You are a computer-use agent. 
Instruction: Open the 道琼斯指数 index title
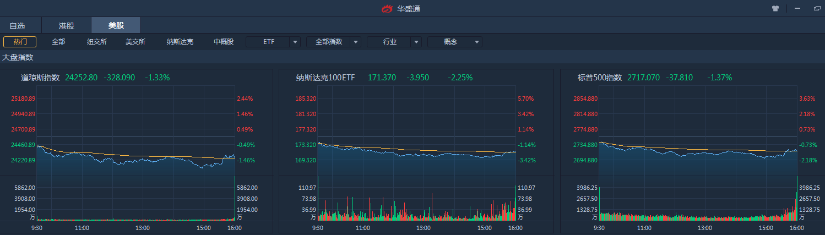coord(40,78)
